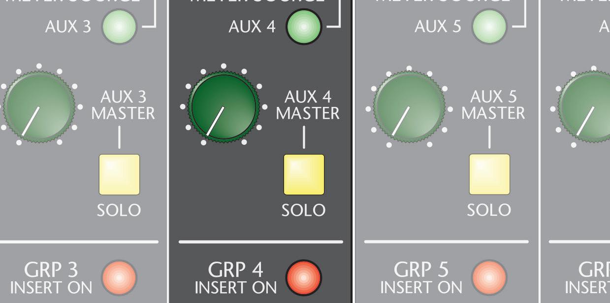Image resolution: width=610 pixels, height=303 pixels.
Task: Click the AUX 4 MASTER label
Action: 308,105
